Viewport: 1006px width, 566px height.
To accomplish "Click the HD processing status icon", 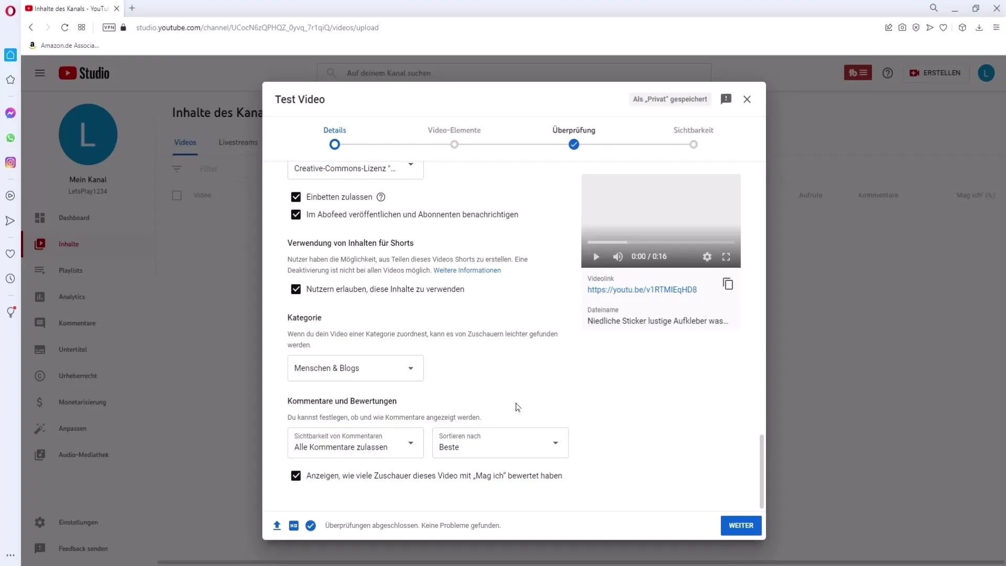I will point(294,526).
